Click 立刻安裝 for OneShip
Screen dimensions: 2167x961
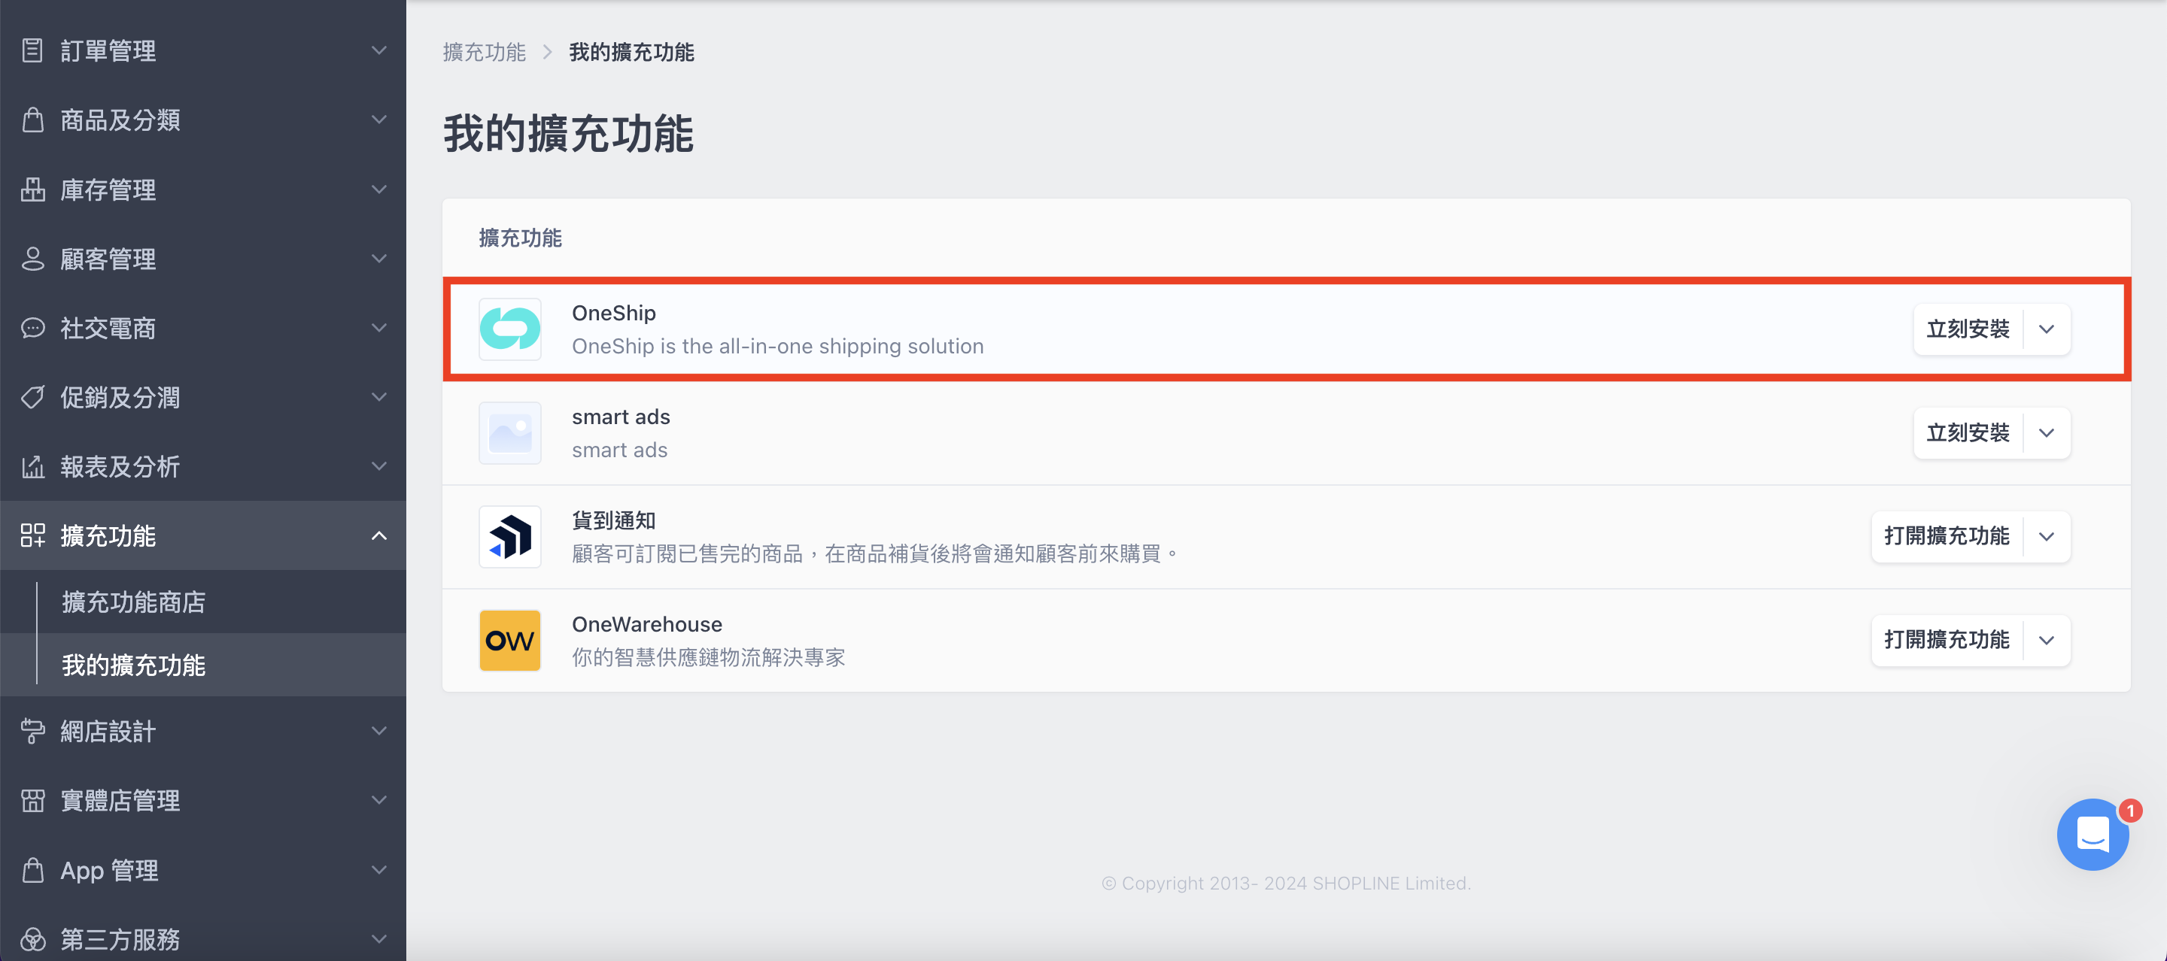(1968, 329)
